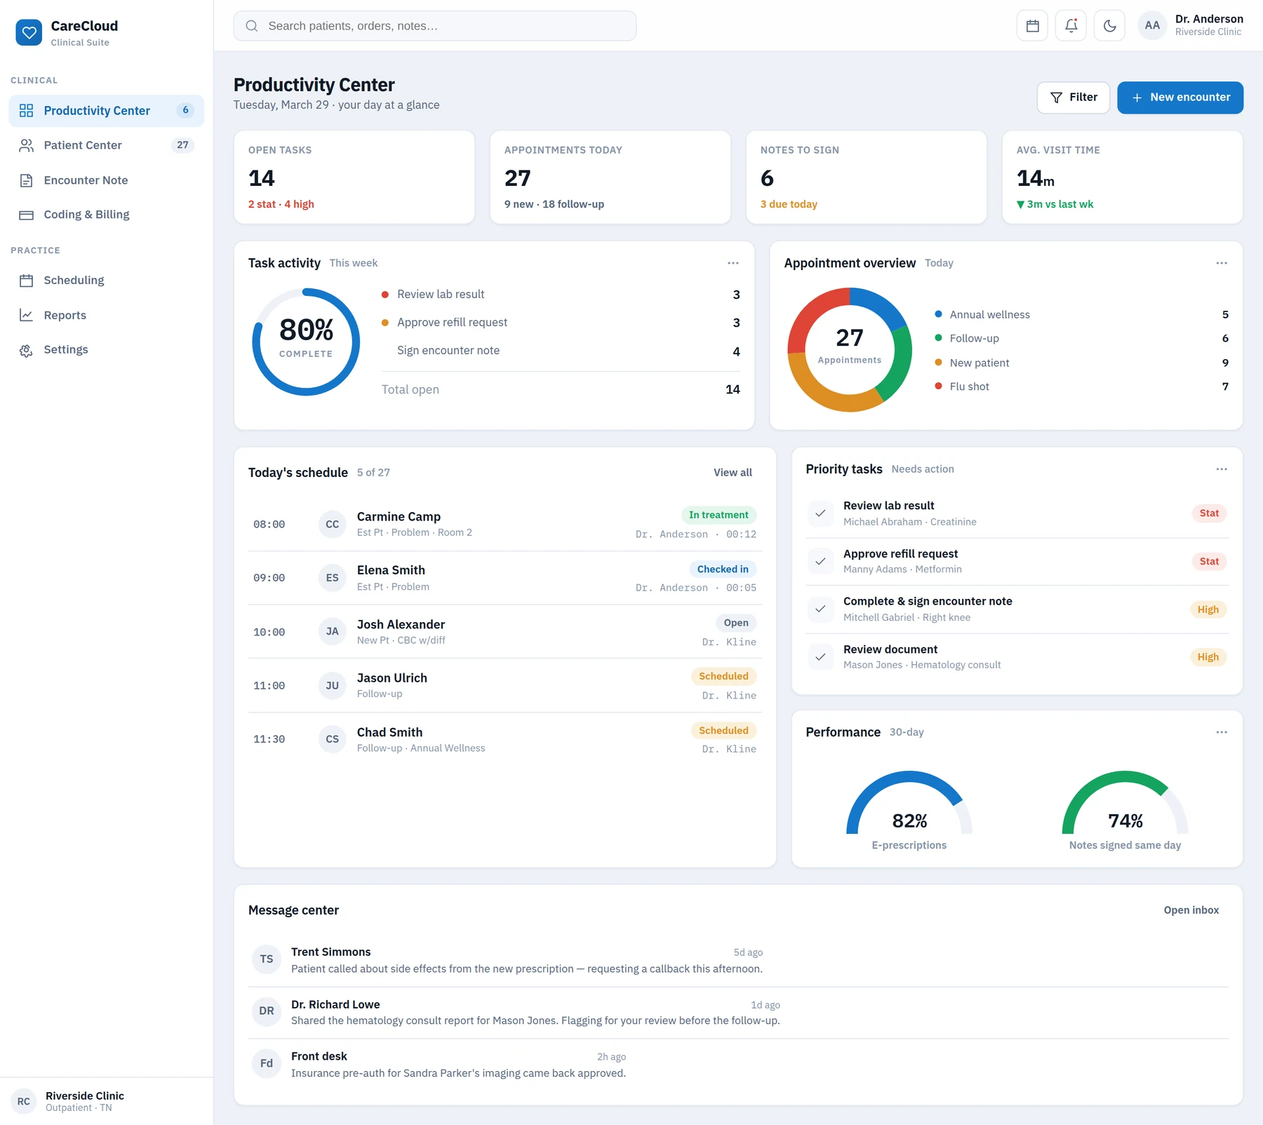Click the search magnifier icon
The width and height of the screenshot is (1263, 1125).
point(251,26)
